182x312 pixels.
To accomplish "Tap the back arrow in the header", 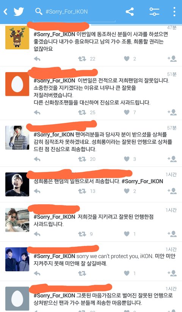I will click(6, 12).
